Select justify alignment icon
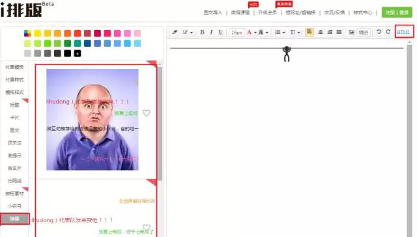The height and width of the screenshot is (237, 417). [339, 32]
